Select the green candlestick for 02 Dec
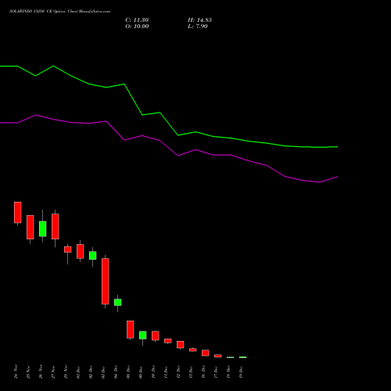 [93, 256]
